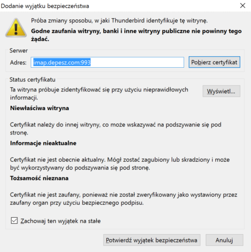The width and height of the screenshot is (251, 252).
Task: Click the dialog title Dodanie wyjątku bezpieczeństwa
Action: [45, 6]
